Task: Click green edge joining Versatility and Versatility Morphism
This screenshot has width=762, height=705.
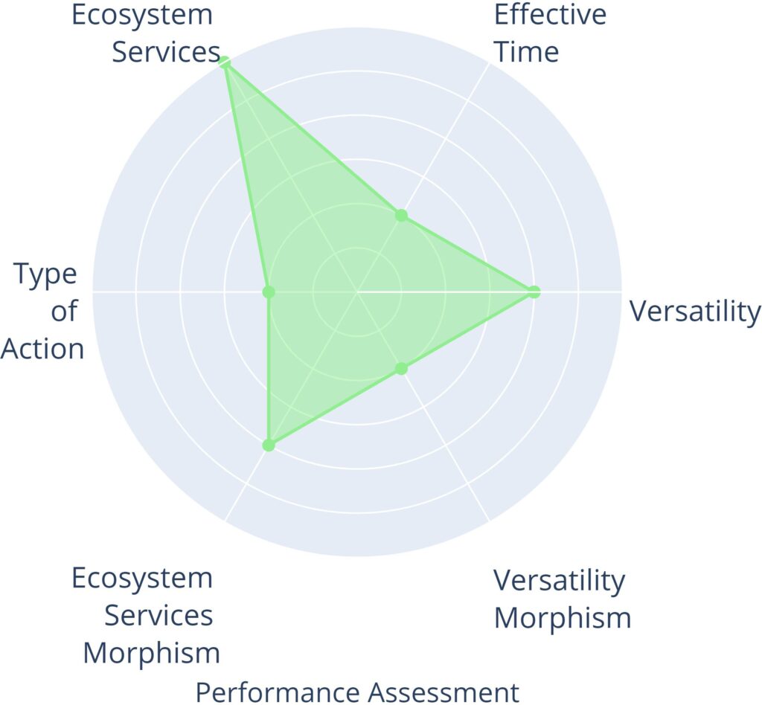Action: [x=467, y=330]
